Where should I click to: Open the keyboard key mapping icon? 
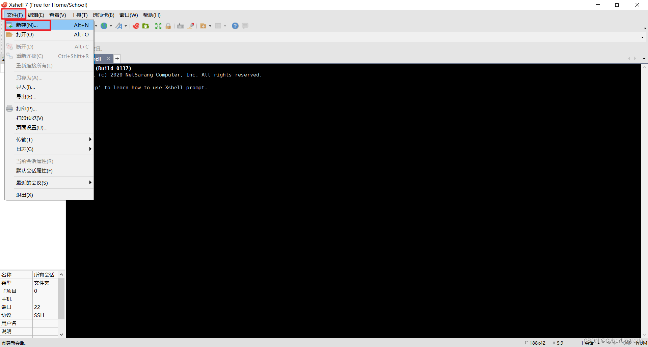[181, 26]
